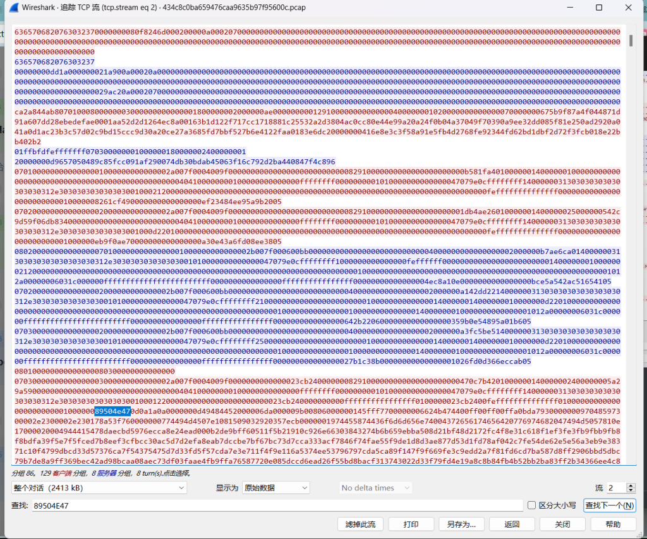Click 查找下一个 to find next match
This screenshot has height=539, width=647.
(609, 505)
